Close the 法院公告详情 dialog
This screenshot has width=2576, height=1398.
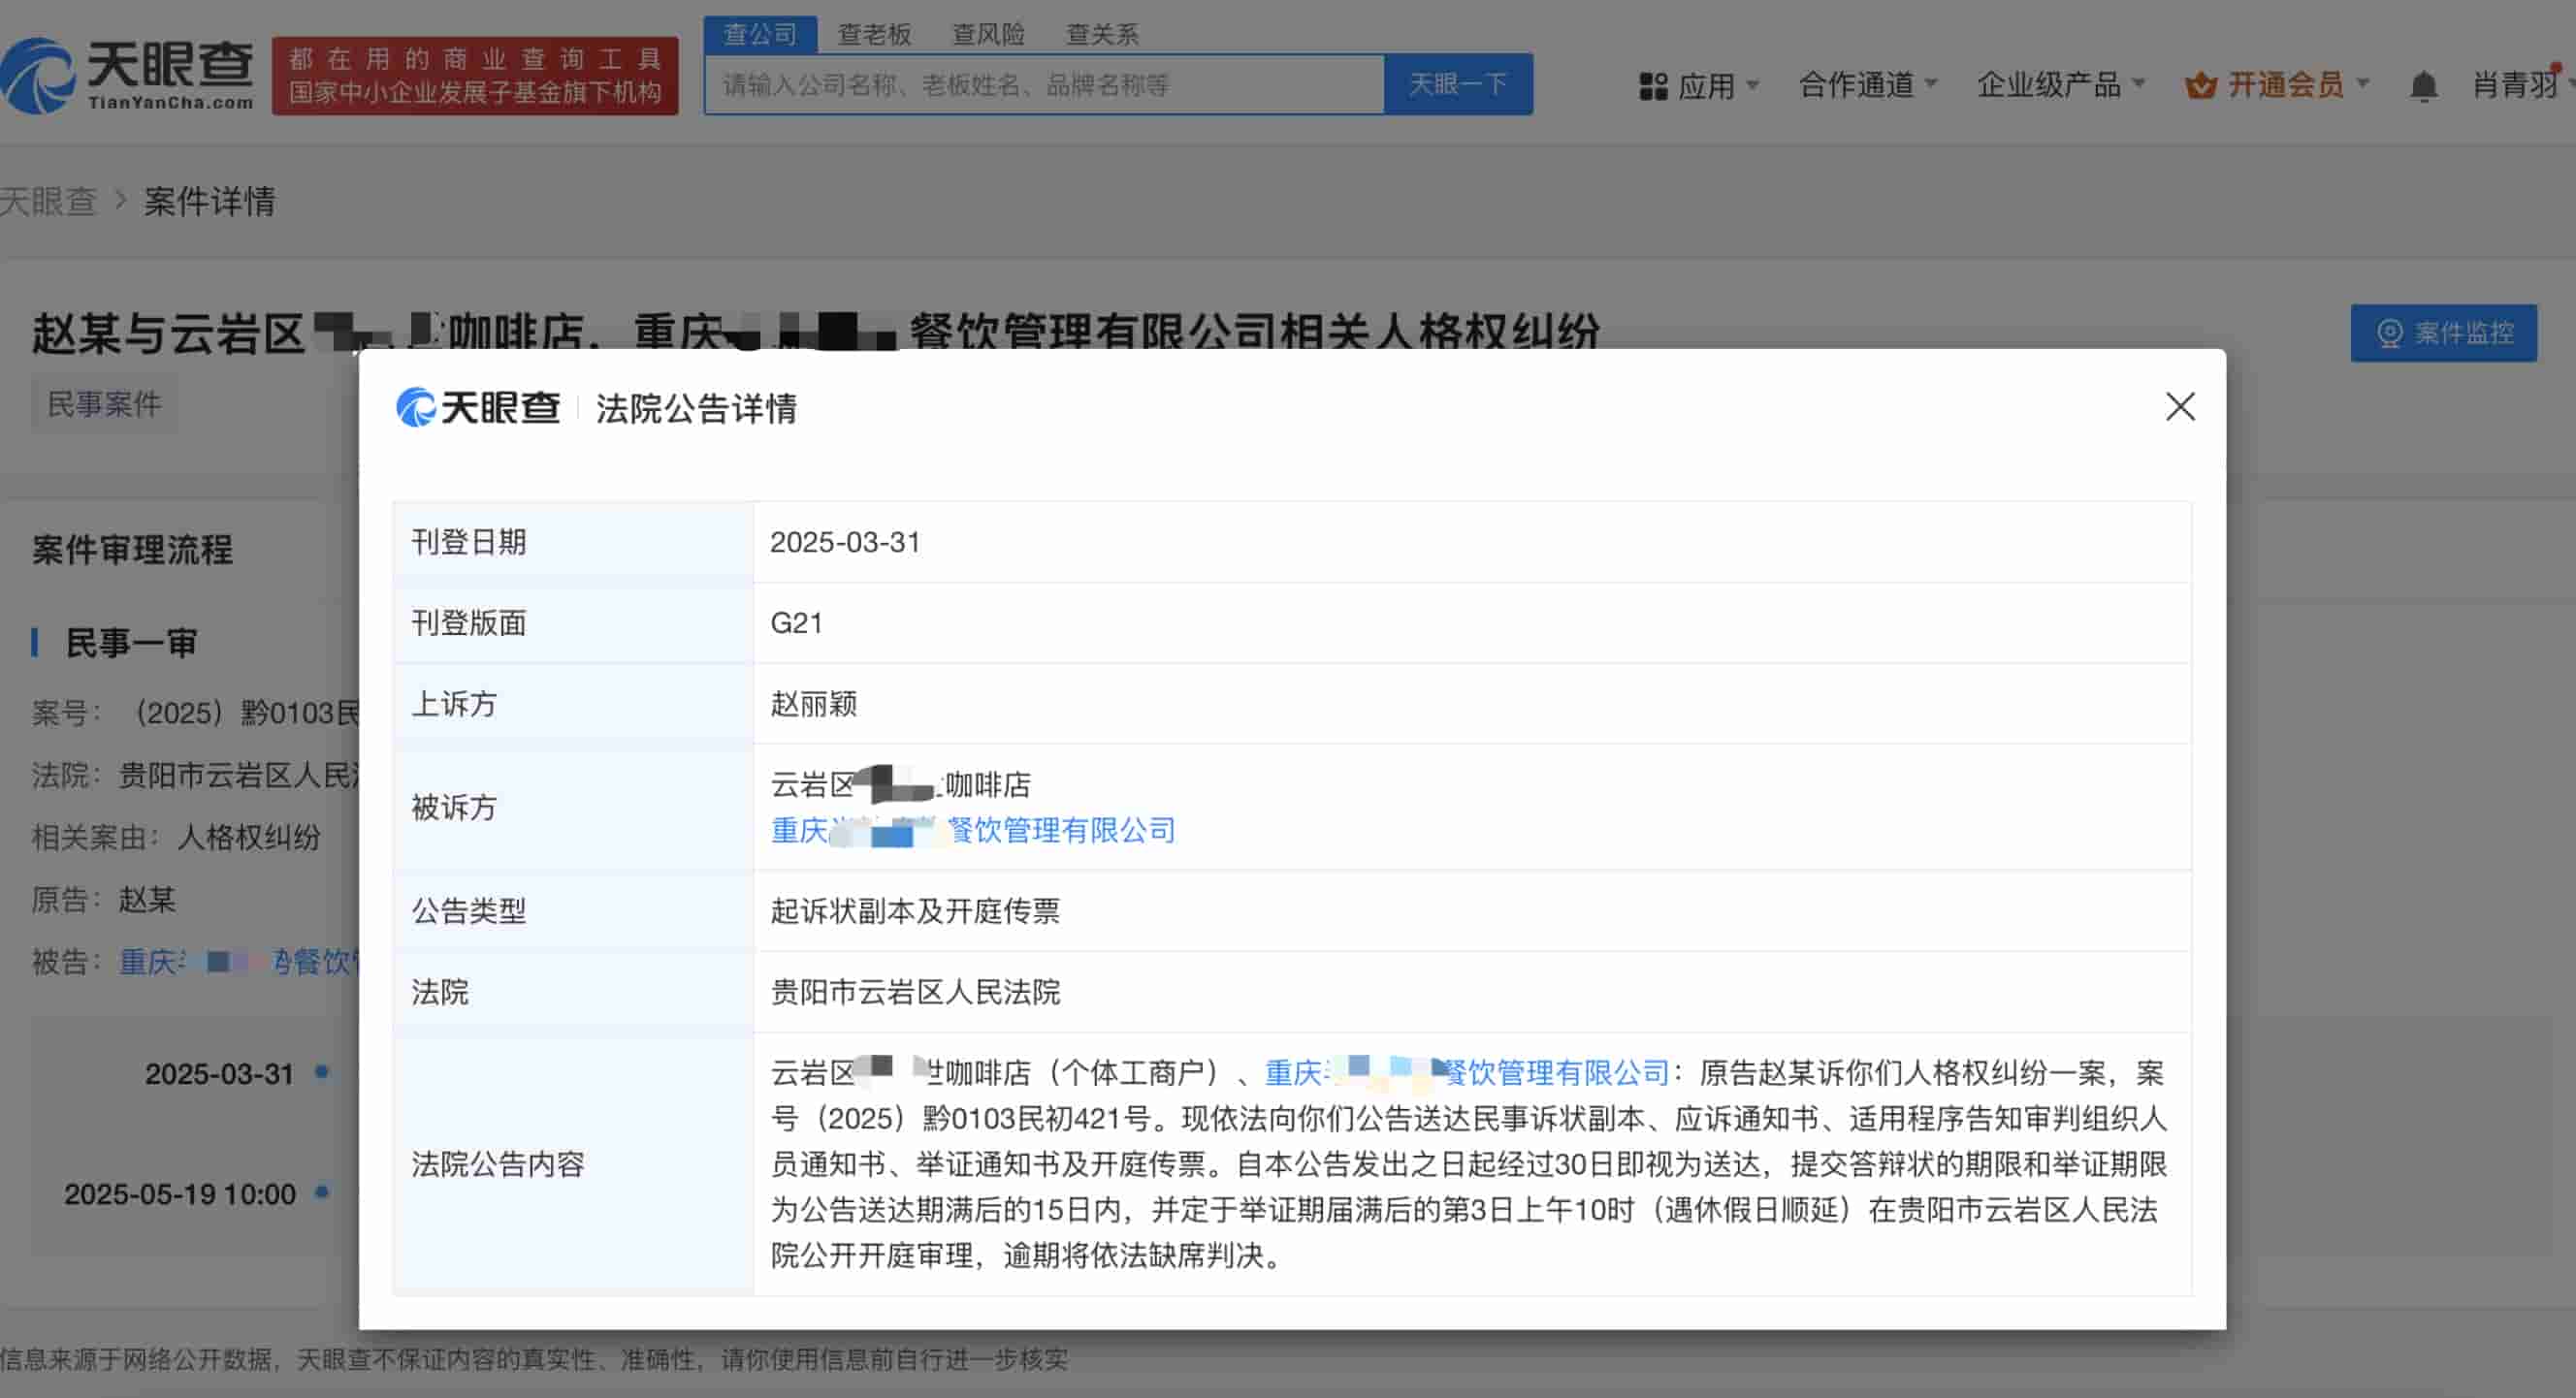[2180, 407]
